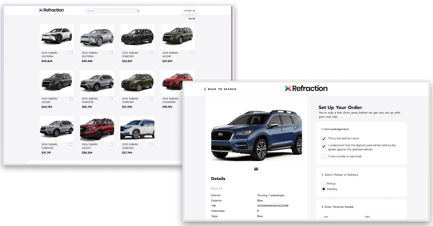Click the Subaru logo under the blue car

pos(256,169)
